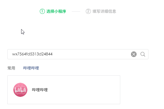Click the magnifier search icon

pos(143,54)
